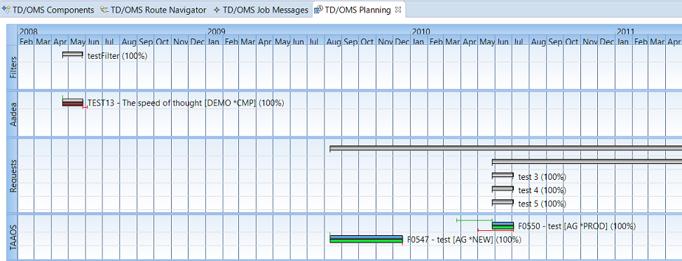The image size is (682, 261).
Task: Click the test 3 (100%) label
Action: [x=542, y=177]
